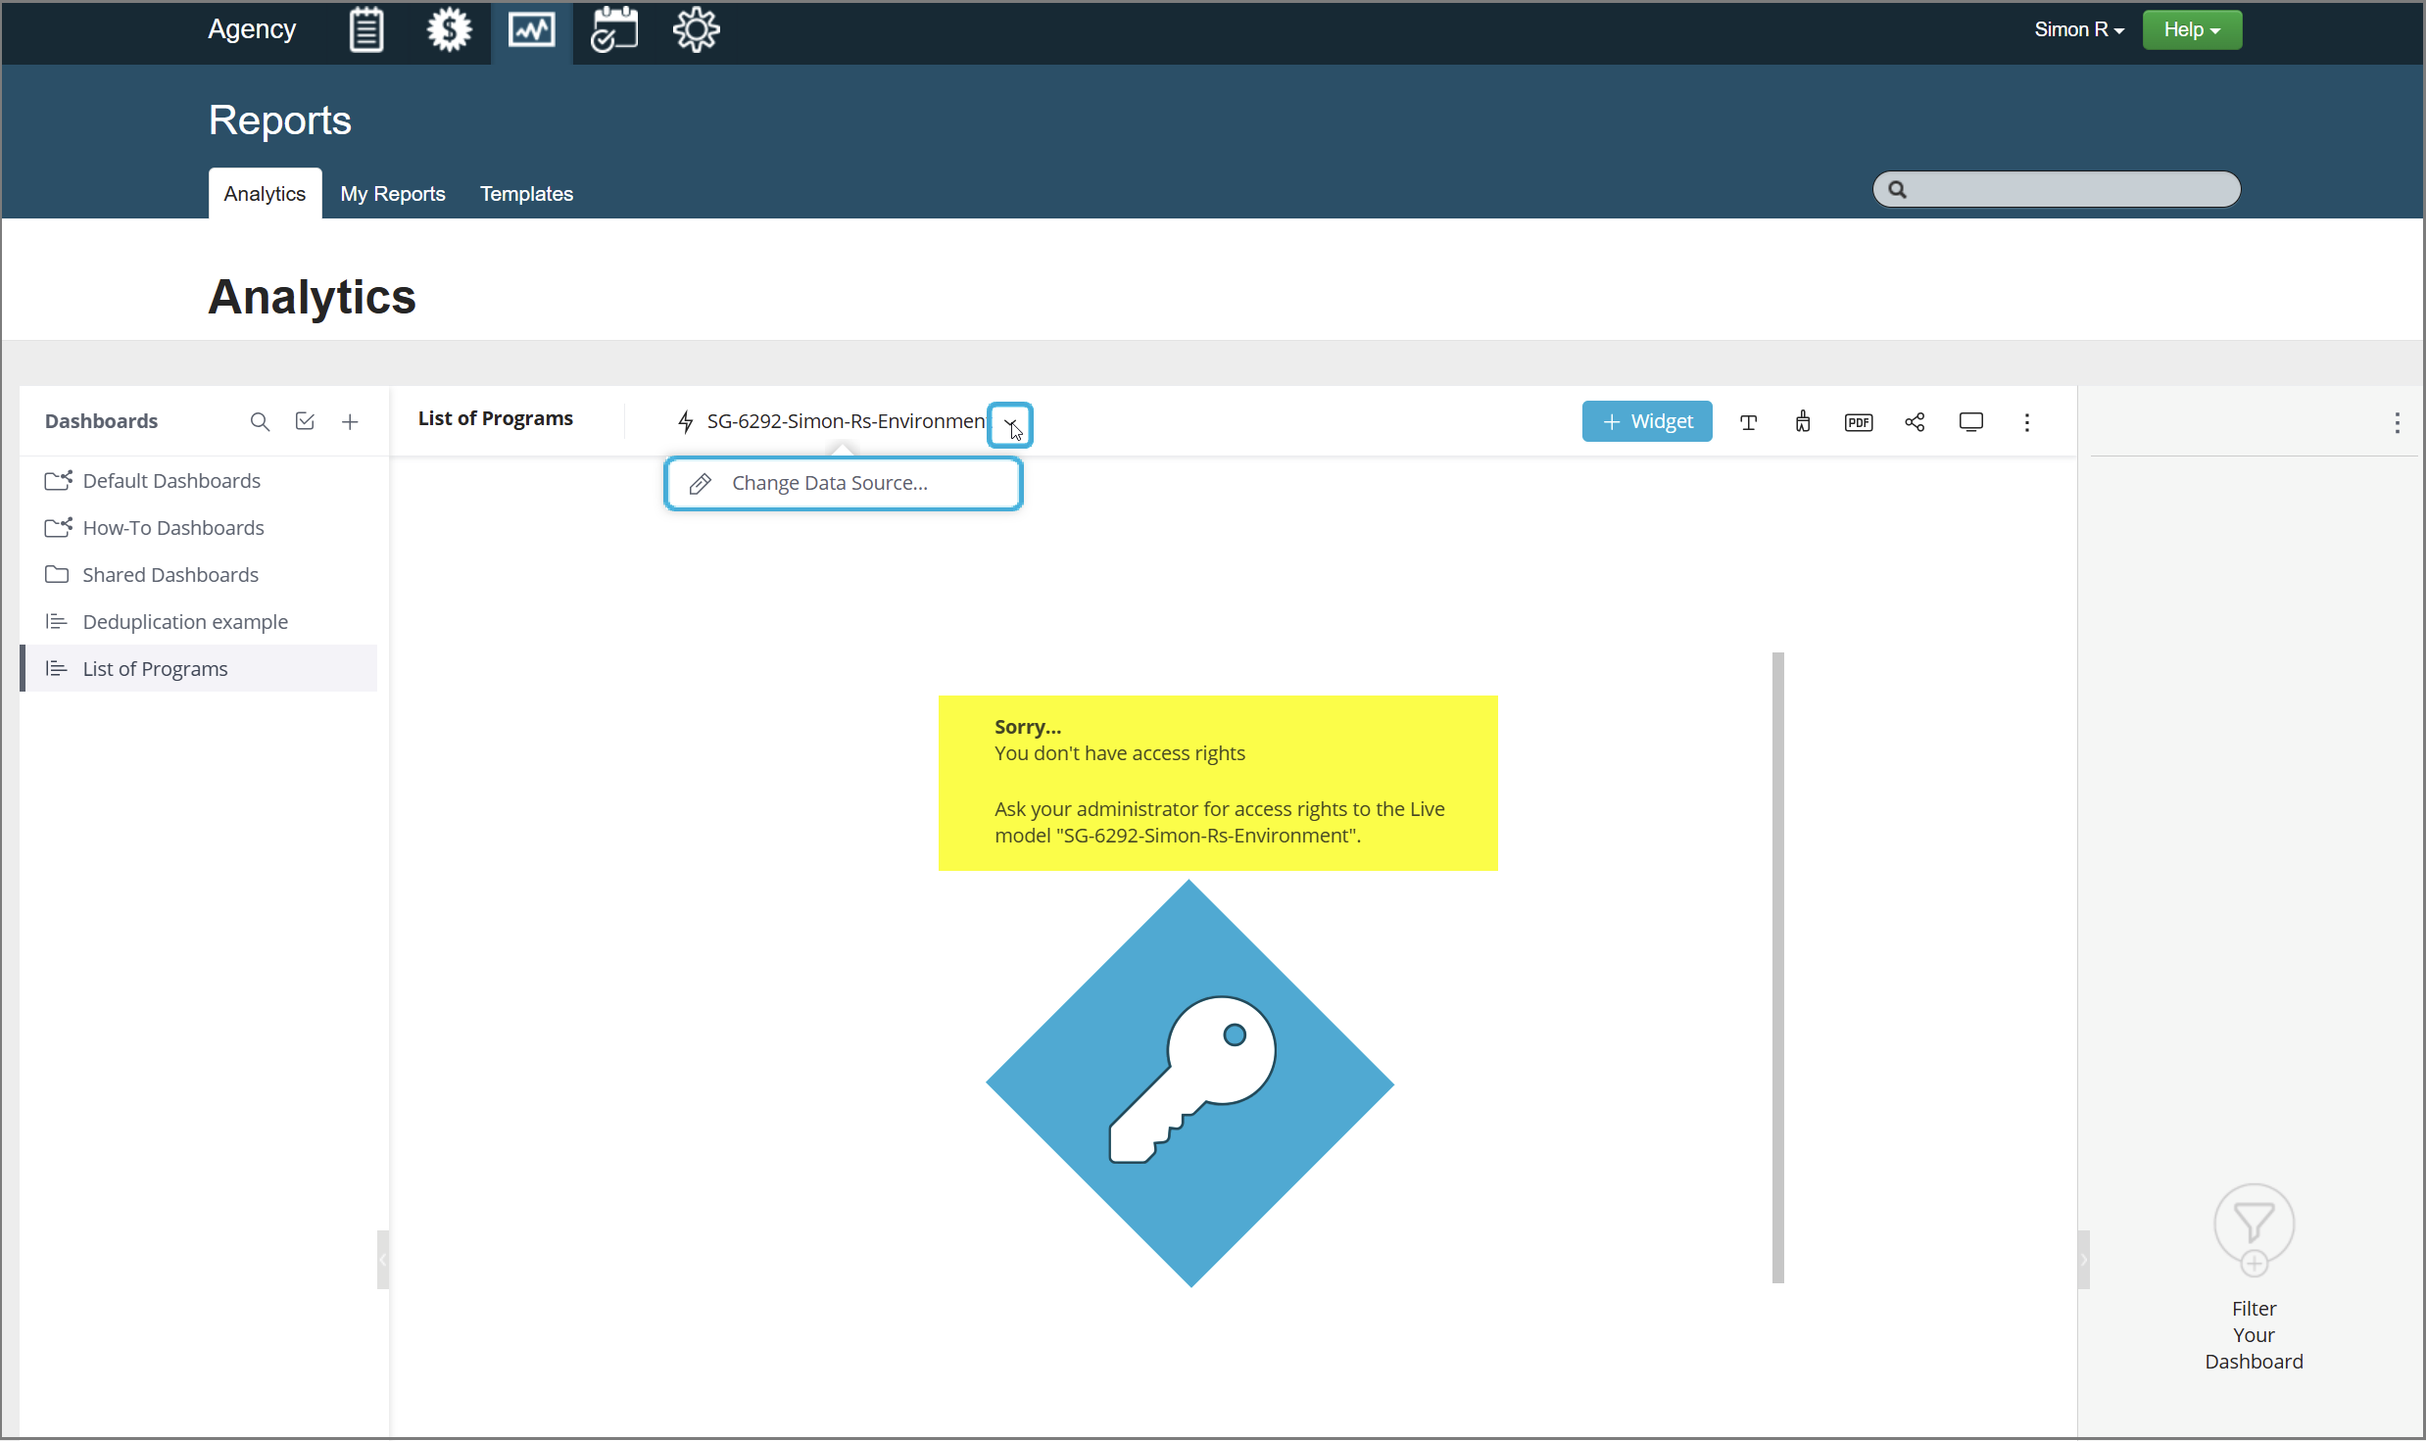
Task: Add new dashboard with plus icon
Action: click(350, 421)
